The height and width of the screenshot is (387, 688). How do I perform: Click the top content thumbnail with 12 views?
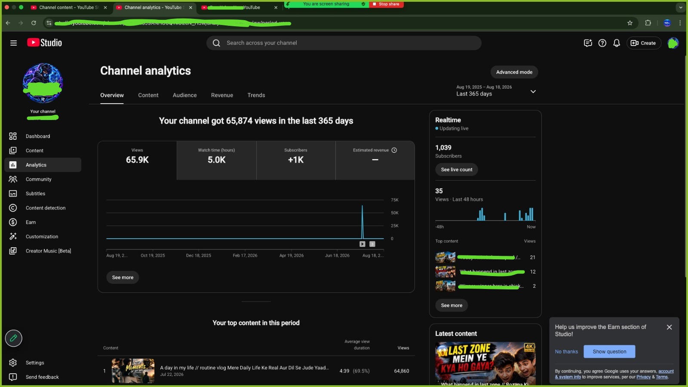pyautogui.click(x=445, y=272)
